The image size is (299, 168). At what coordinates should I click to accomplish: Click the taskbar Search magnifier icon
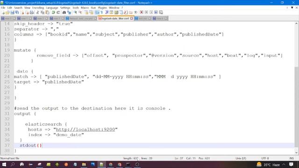[x=13, y=164]
